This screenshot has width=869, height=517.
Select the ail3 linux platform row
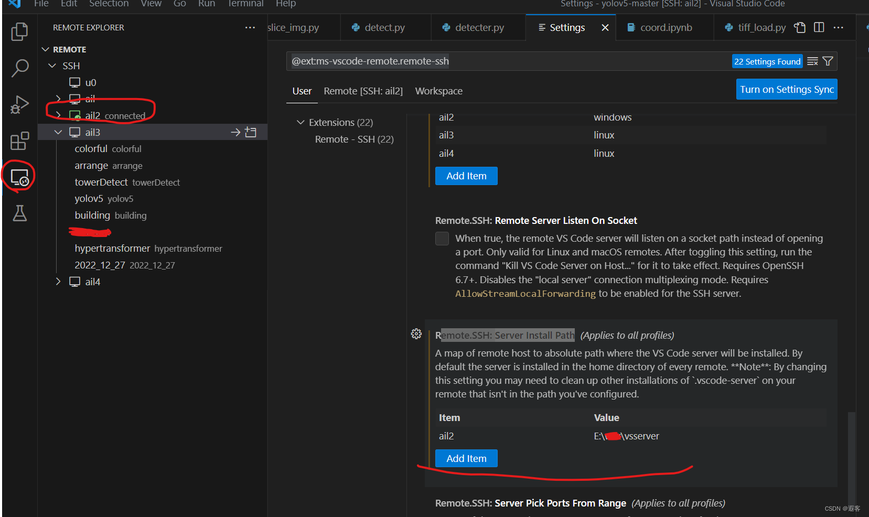pyautogui.click(x=630, y=135)
